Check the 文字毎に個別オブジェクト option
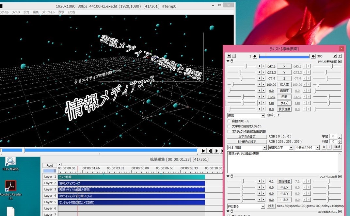 229,126
